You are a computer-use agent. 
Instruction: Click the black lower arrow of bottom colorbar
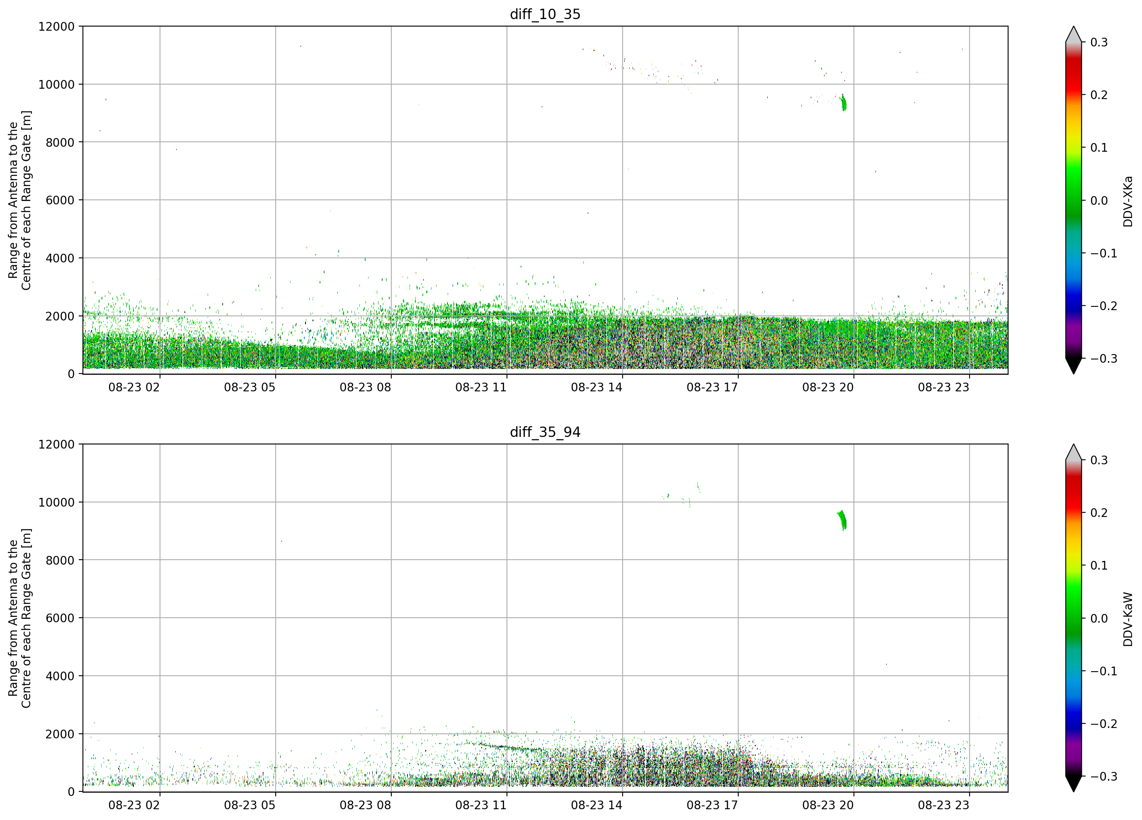coord(1074,784)
